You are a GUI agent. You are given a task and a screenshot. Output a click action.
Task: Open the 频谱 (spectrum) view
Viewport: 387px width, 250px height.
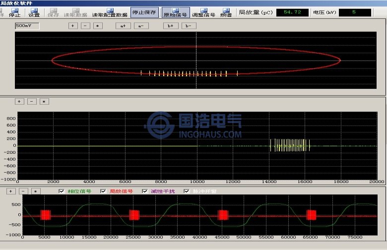(226, 12)
